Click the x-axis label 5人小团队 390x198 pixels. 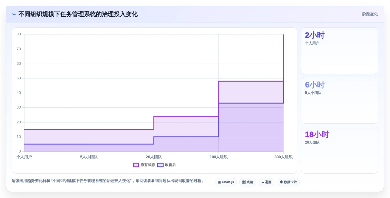[x=89, y=157]
